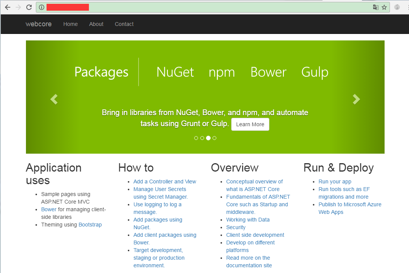The width and height of the screenshot is (409, 273).
Task: Open Run your app link
Action: pyautogui.click(x=335, y=181)
